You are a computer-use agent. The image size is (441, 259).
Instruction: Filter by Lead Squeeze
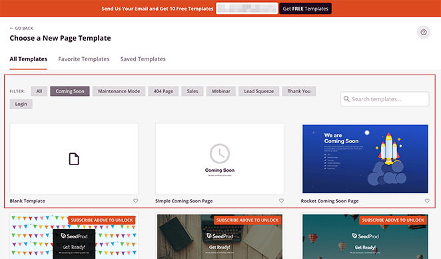coord(258,91)
